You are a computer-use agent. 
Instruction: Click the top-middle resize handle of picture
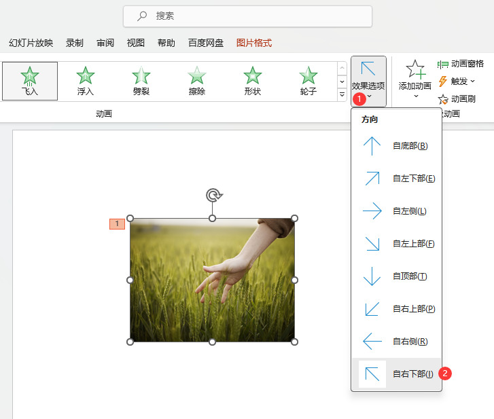[212, 219]
